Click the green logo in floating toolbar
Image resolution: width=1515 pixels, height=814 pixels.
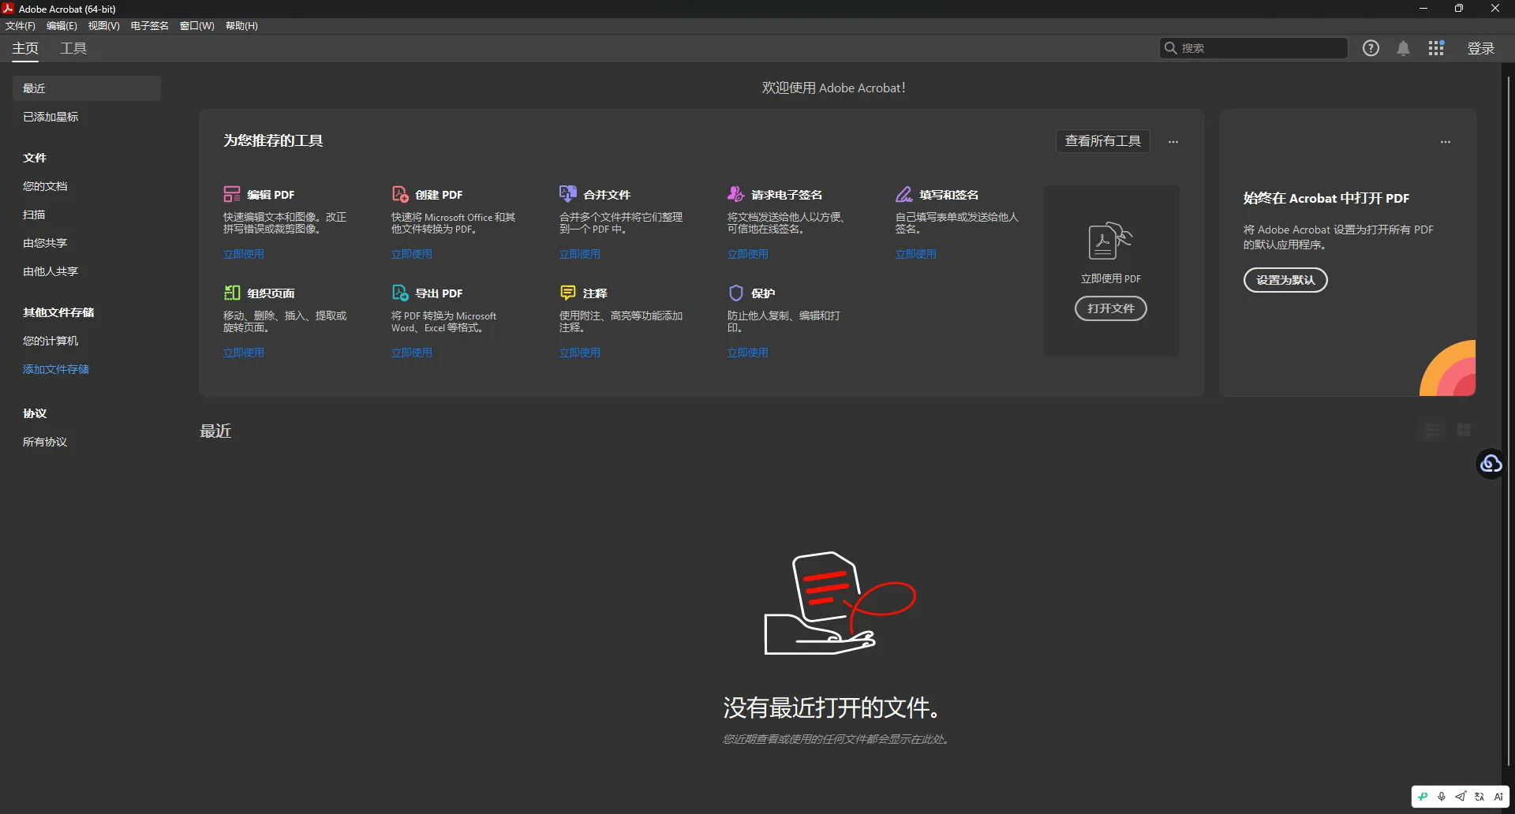point(1423,797)
